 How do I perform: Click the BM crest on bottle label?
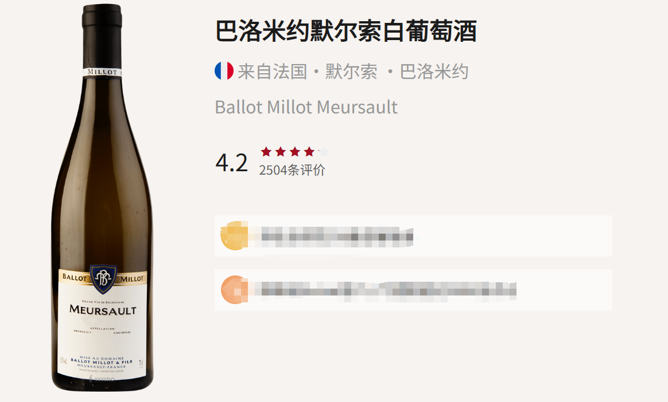[103, 278]
